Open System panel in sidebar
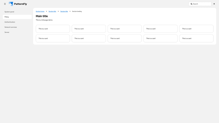Image resolution: width=219 pixels, height=123 pixels. [9, 12]
